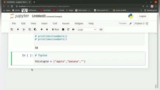Insert cell below with plus icon
160x90 pixels.
(x=18, y=29)
